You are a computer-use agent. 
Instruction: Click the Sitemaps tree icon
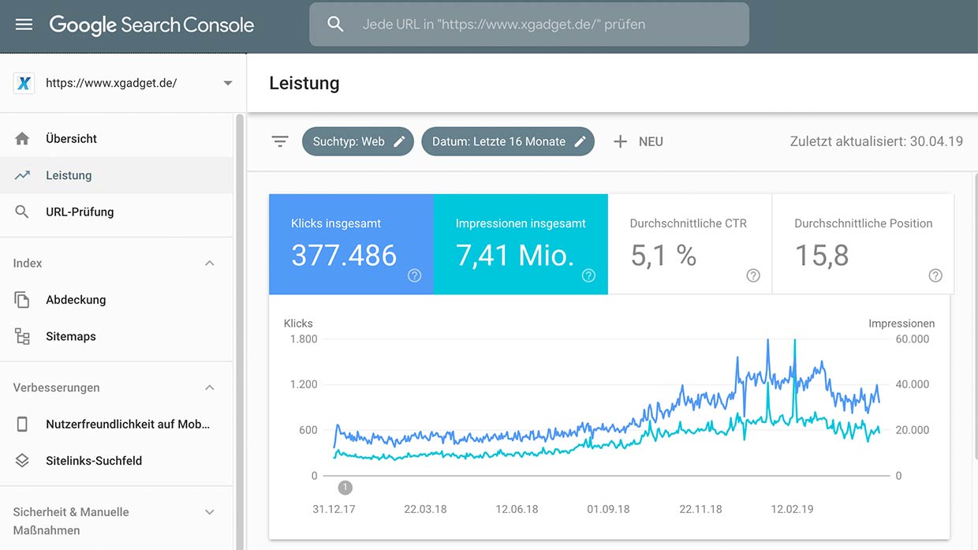(x=22, y=336)
